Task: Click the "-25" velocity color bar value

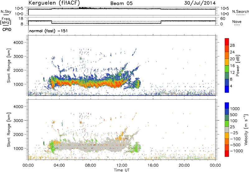Action: click(x=234, y=133)
